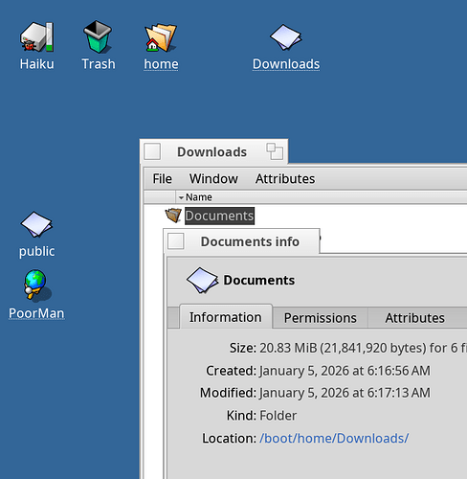467x479 pixels.
Task: Select the Downloads desktop icon
Action: [x=285, y=37]
